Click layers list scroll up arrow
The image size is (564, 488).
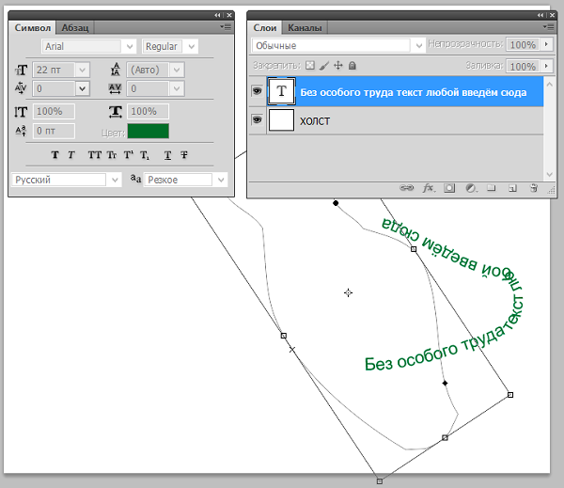(x=549, y=85)
